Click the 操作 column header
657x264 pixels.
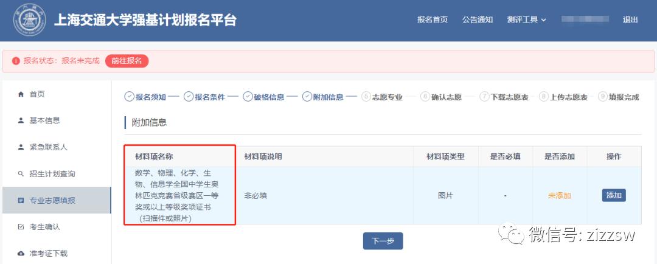coord(614,156)
